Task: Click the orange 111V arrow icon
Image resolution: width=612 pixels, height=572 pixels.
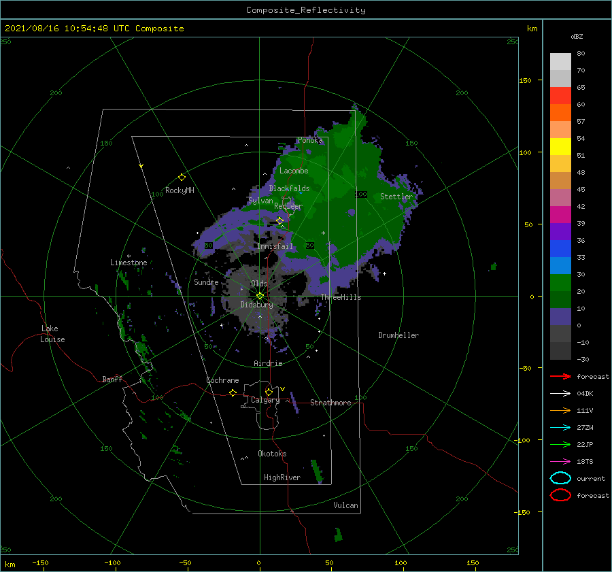Action: coord(560,410)
